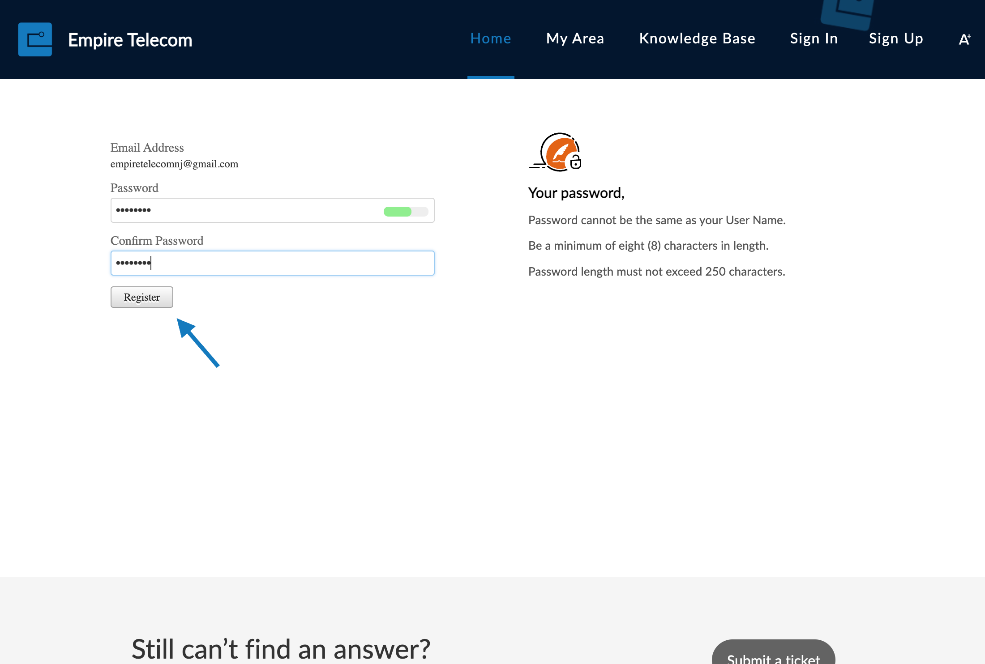Click the Email Address label
This screenshot has height=664, width=985.
point(147,148)
